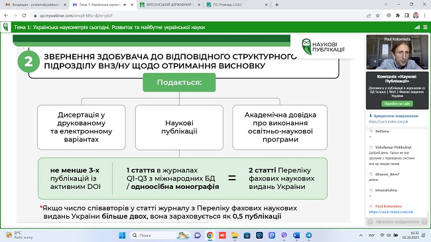Image resolution: width=431 pixels, height=242 pixels.
Task: Mute the webinar tab audio icon
Action: 125,5
